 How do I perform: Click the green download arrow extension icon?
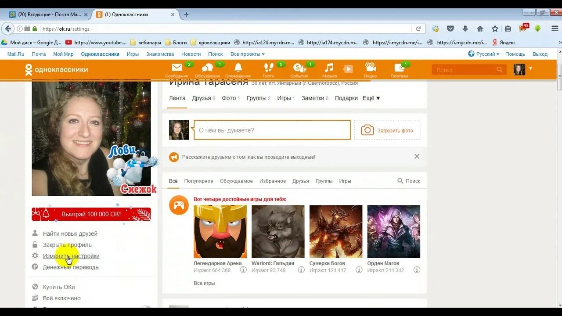click(x=537, y=29)
